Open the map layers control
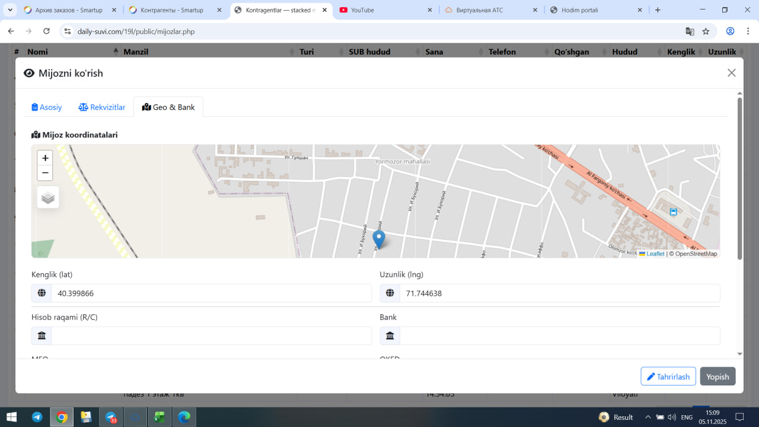 click(x=48, y=197)
